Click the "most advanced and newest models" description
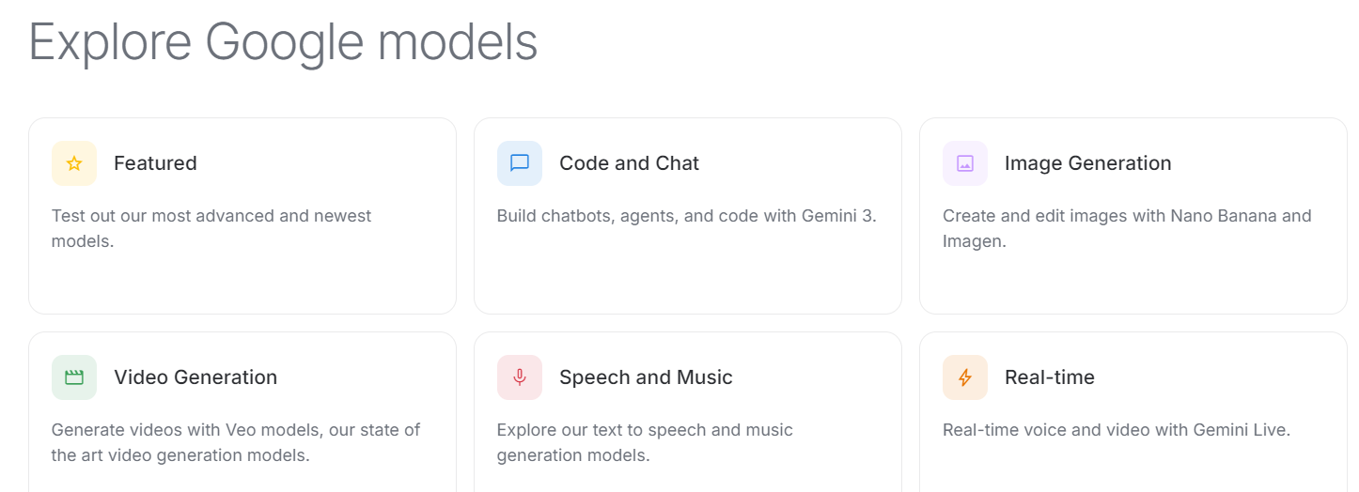 point(211,228)
